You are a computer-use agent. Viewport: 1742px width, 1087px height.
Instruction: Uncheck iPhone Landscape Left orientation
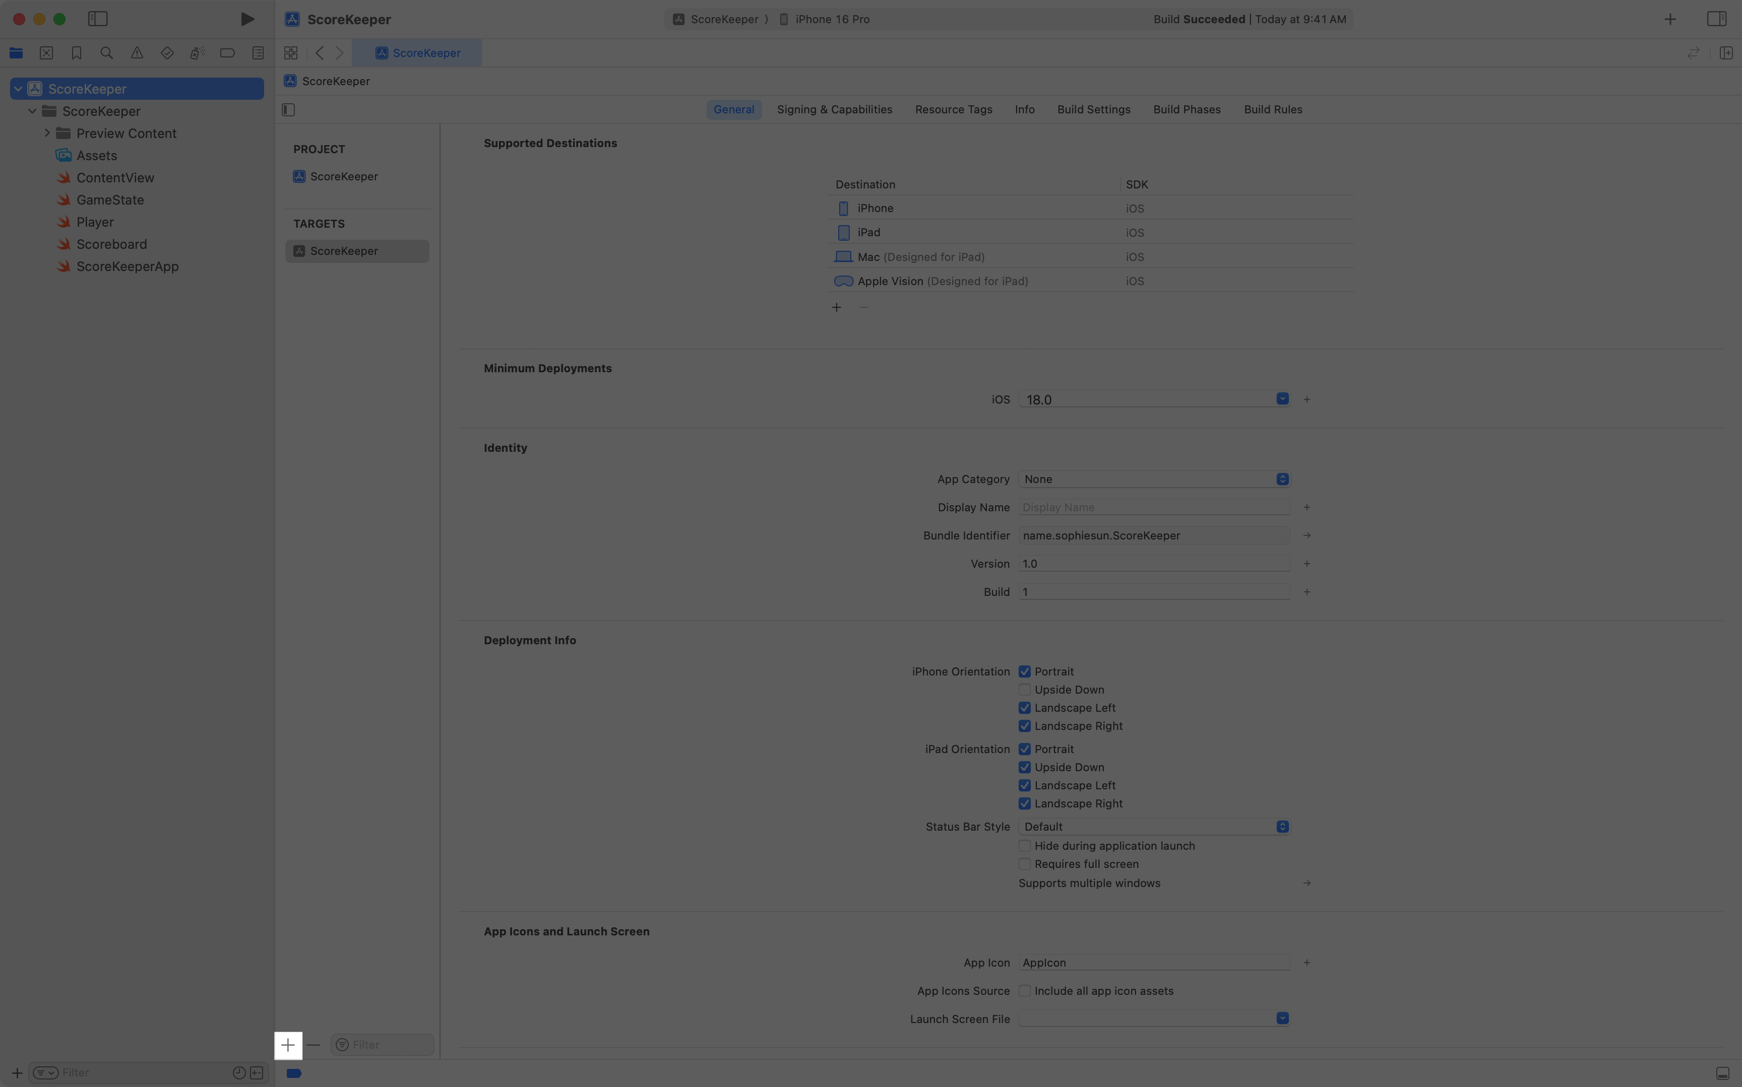click(x=1024, y=708)
